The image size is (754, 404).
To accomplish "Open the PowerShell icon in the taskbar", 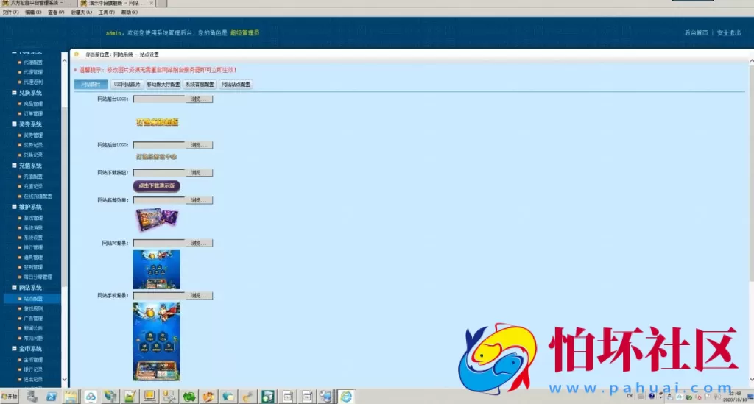I will coord(52,397).
